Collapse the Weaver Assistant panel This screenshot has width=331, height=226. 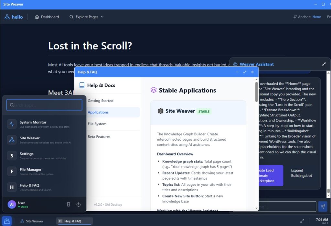[324, 64]
